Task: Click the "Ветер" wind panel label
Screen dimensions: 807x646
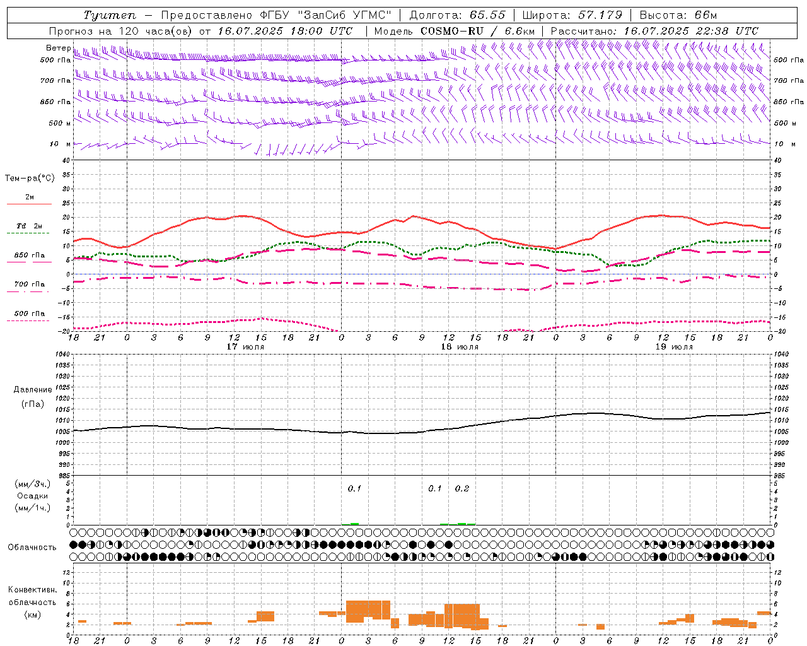Action: (58, 48)
